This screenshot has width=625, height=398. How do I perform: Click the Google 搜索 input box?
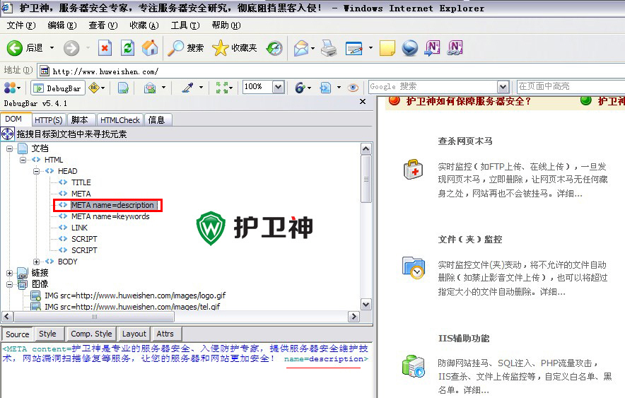433,87
